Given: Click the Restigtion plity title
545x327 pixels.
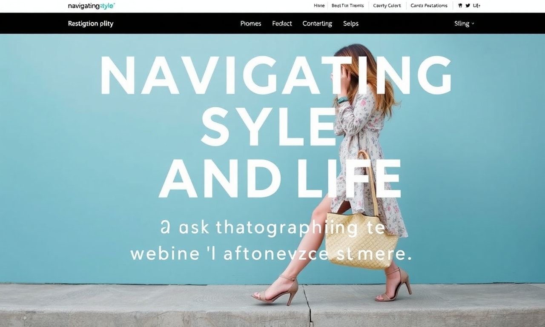Looking at the screenshot, I should tap(91, 23).
